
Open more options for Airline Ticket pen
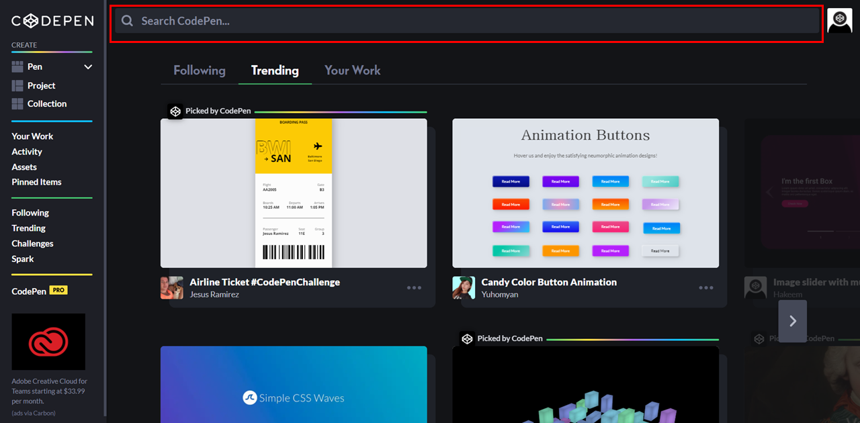click(414, 288)
